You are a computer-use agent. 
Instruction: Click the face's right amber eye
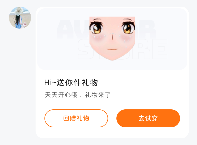click(x=128, y=29)
